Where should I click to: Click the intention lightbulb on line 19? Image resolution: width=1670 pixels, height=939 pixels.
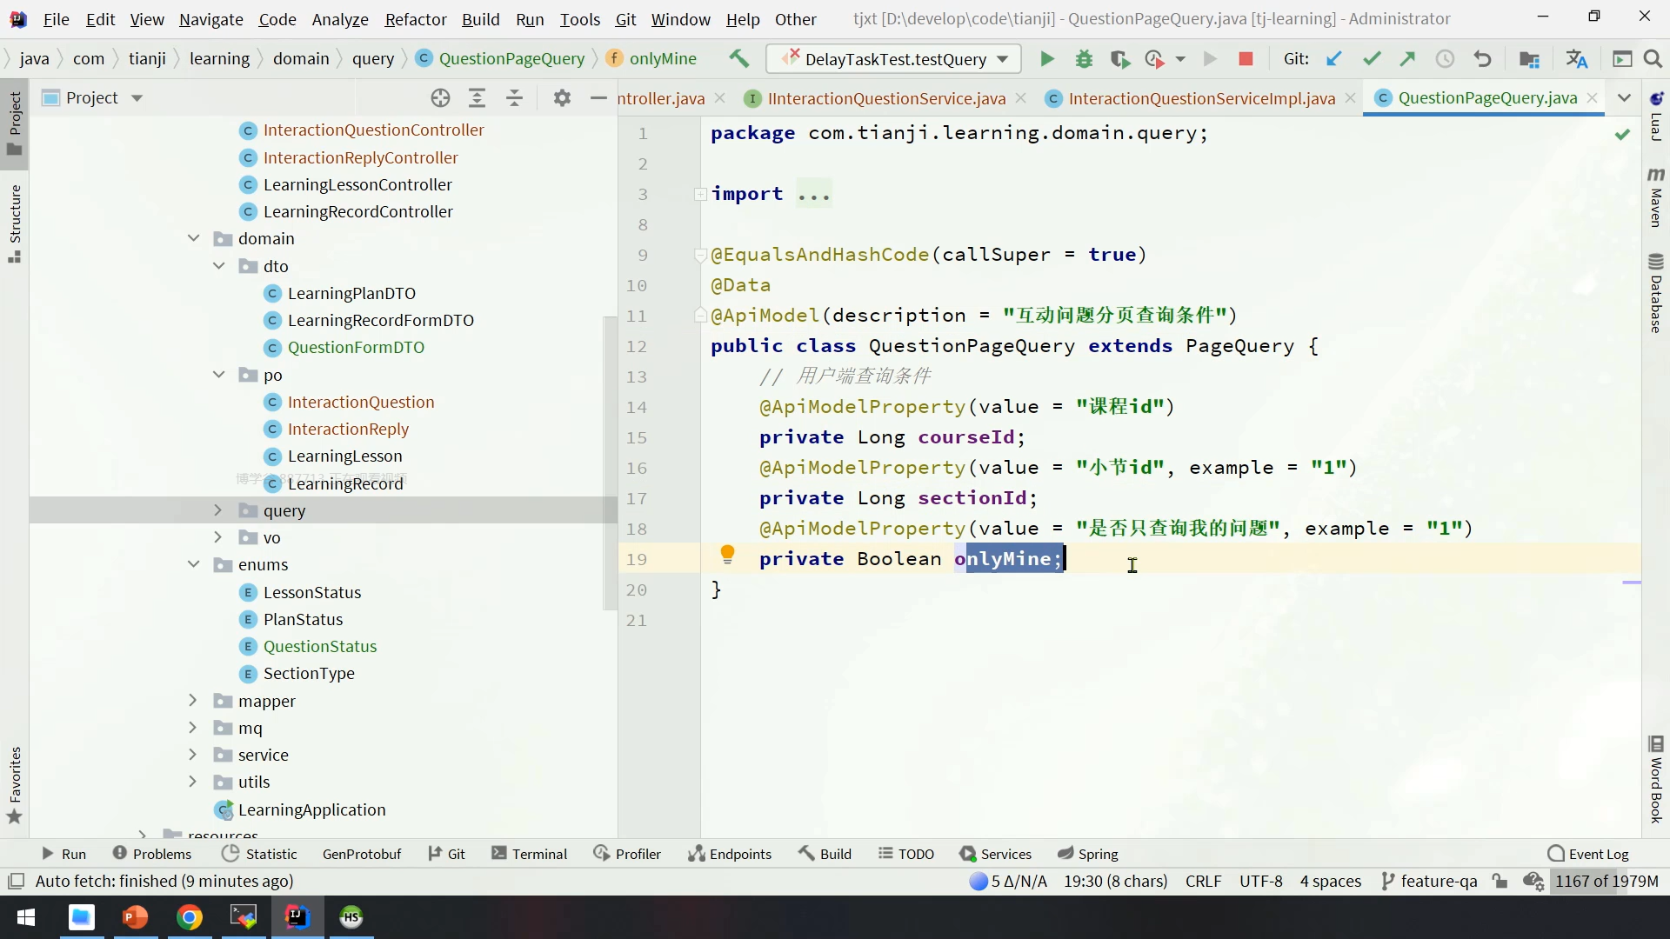click(x=727, y=554)
